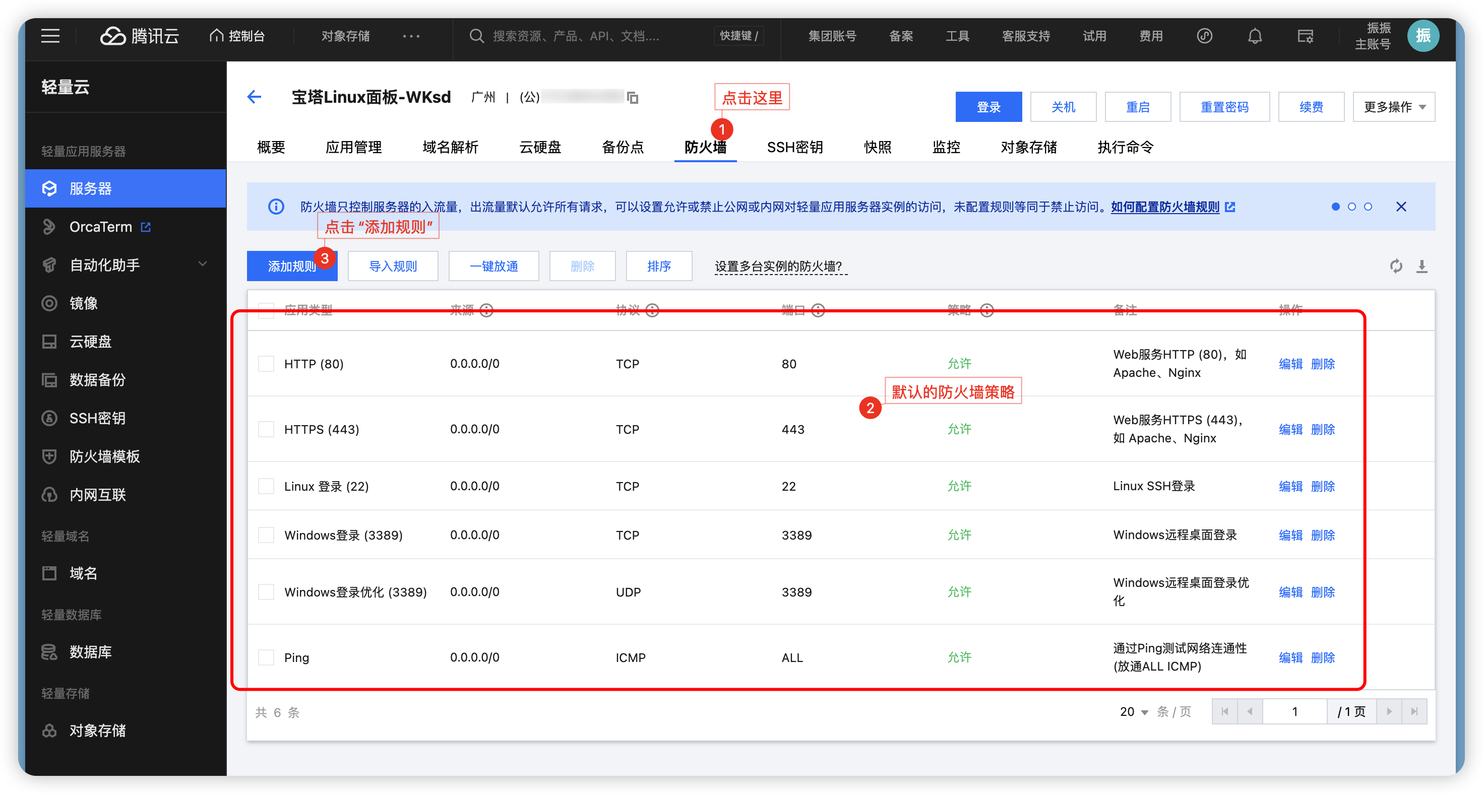Go to last page arrow

tap(1414, 712)
